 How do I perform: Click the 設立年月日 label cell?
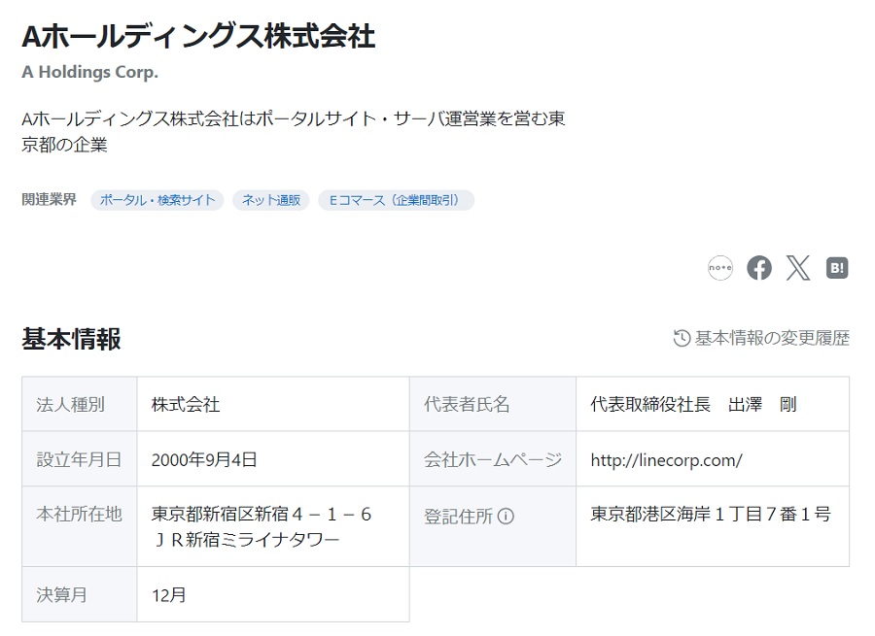pos(80,459)
